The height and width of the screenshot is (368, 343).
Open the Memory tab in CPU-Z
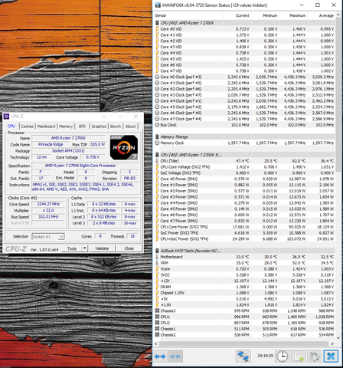(66, 127)
